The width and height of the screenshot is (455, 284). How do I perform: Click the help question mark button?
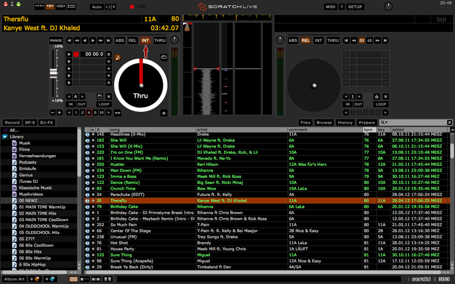(x=341, y=7)
